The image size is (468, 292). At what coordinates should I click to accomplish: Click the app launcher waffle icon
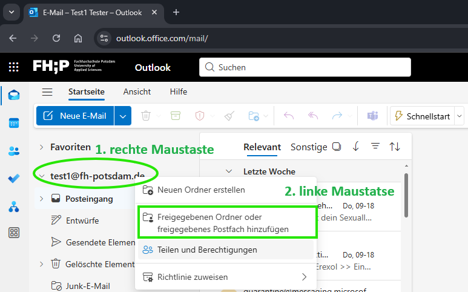14,67
